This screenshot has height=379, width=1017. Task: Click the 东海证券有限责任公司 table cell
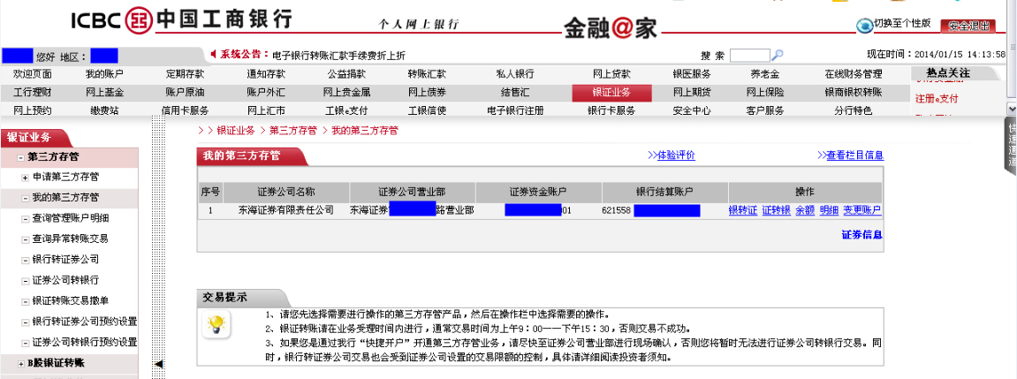(286, 210)
